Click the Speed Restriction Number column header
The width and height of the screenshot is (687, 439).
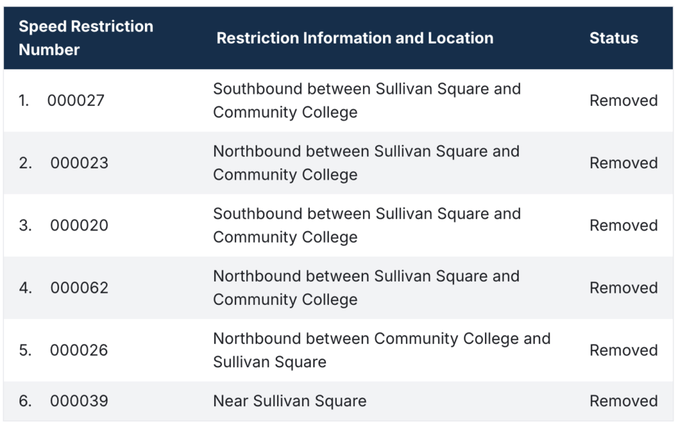[86, 38]
